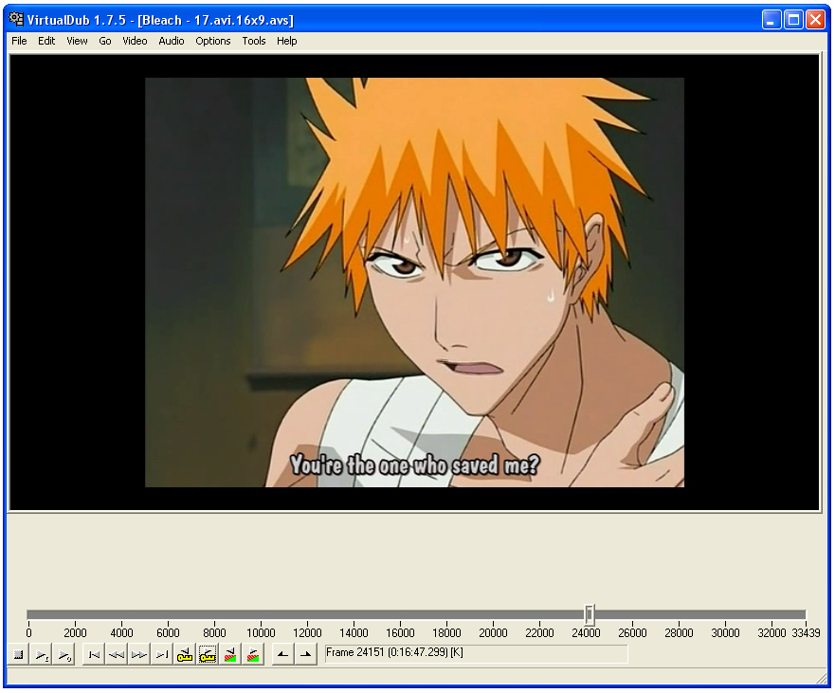Play the output video preview
The width and height of the screenshot is (835, 693).
pos(64,655)
